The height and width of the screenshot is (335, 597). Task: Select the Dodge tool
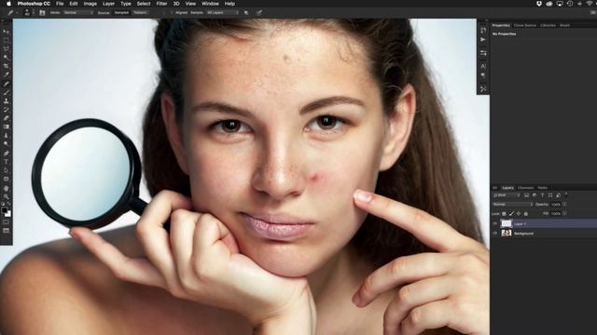pos(7,144)
